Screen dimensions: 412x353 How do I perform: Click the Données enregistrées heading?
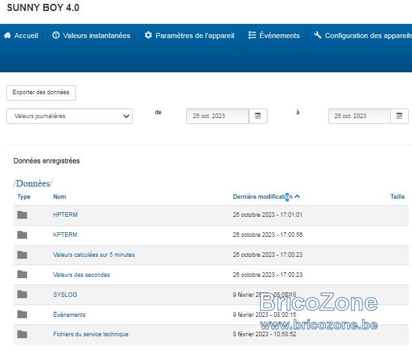(x=46, y=161)
